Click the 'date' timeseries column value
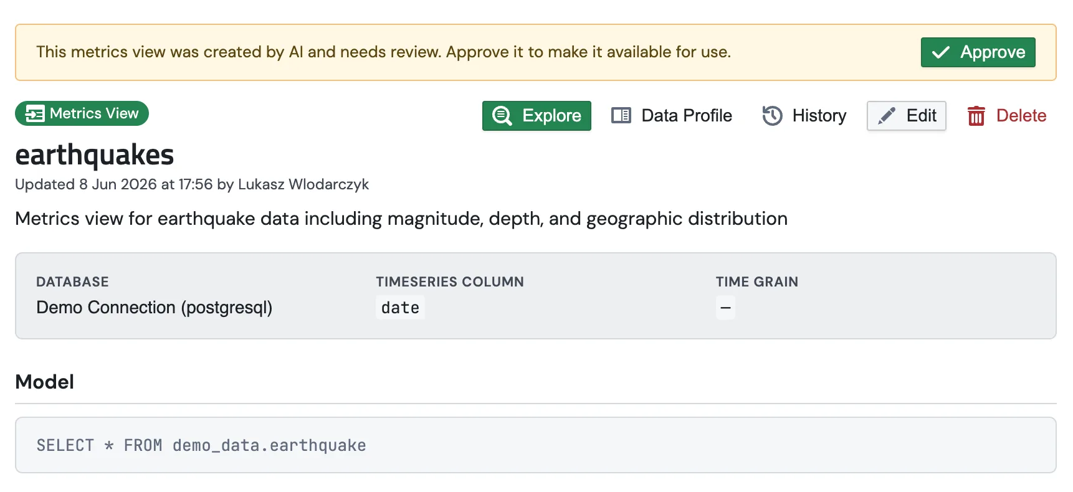 400,308
